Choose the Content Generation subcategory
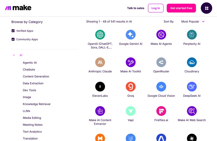This screenshot has height=141, width=217. 36,76
